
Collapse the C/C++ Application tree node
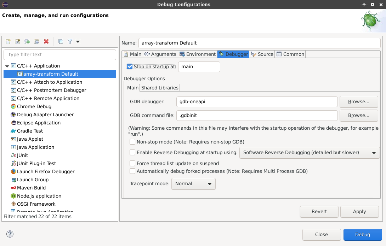[7, 66]
